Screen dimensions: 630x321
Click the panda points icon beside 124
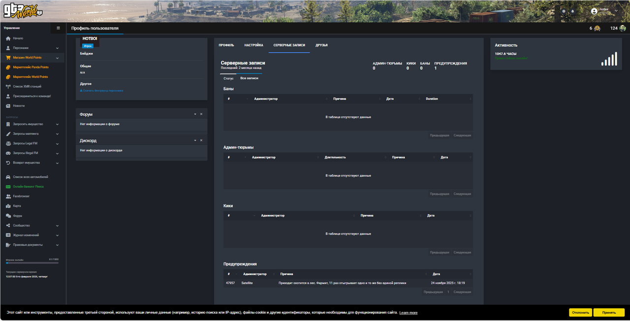(623, 28)
